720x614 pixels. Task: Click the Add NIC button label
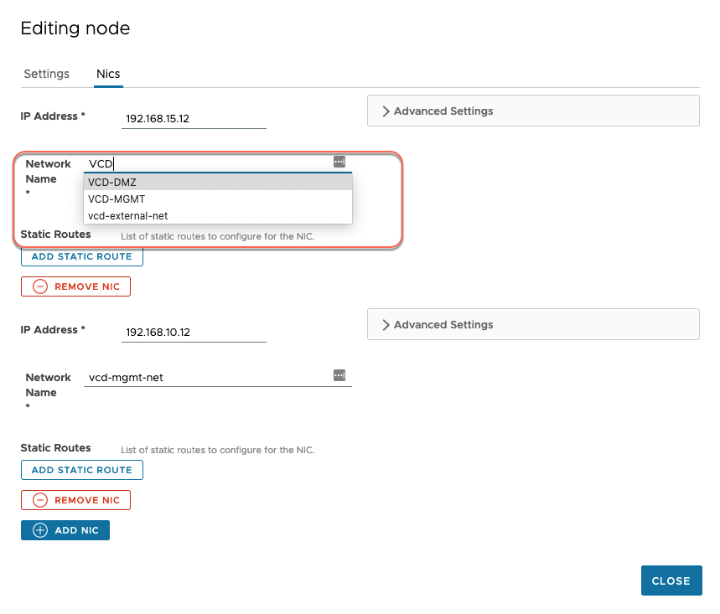point(77,530)
